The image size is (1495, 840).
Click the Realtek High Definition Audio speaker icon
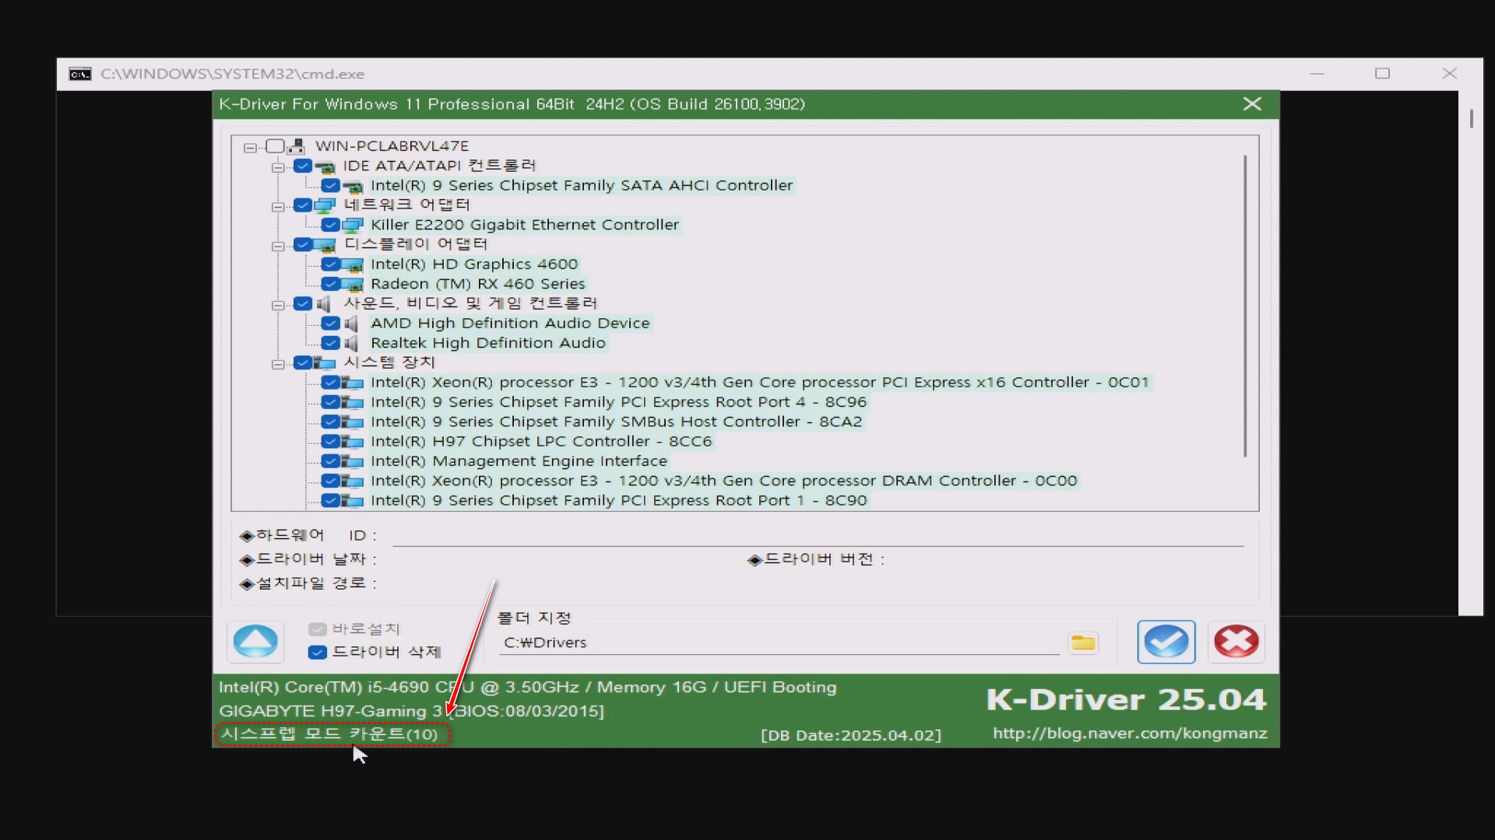tap(352, 343)
